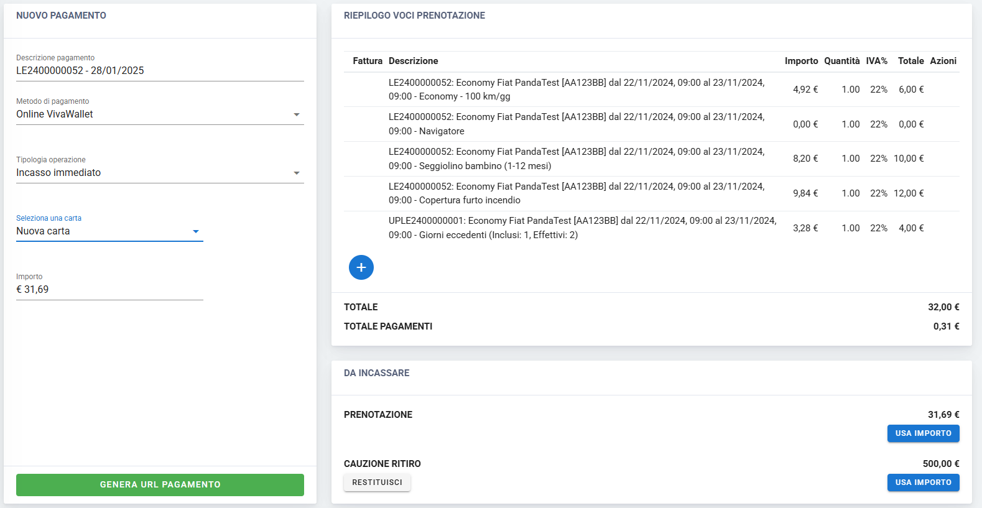Viewport: 982px width, 508px height.
Task: Expand the Seleziona una carta dropdown
Action: tap(109, 231)
